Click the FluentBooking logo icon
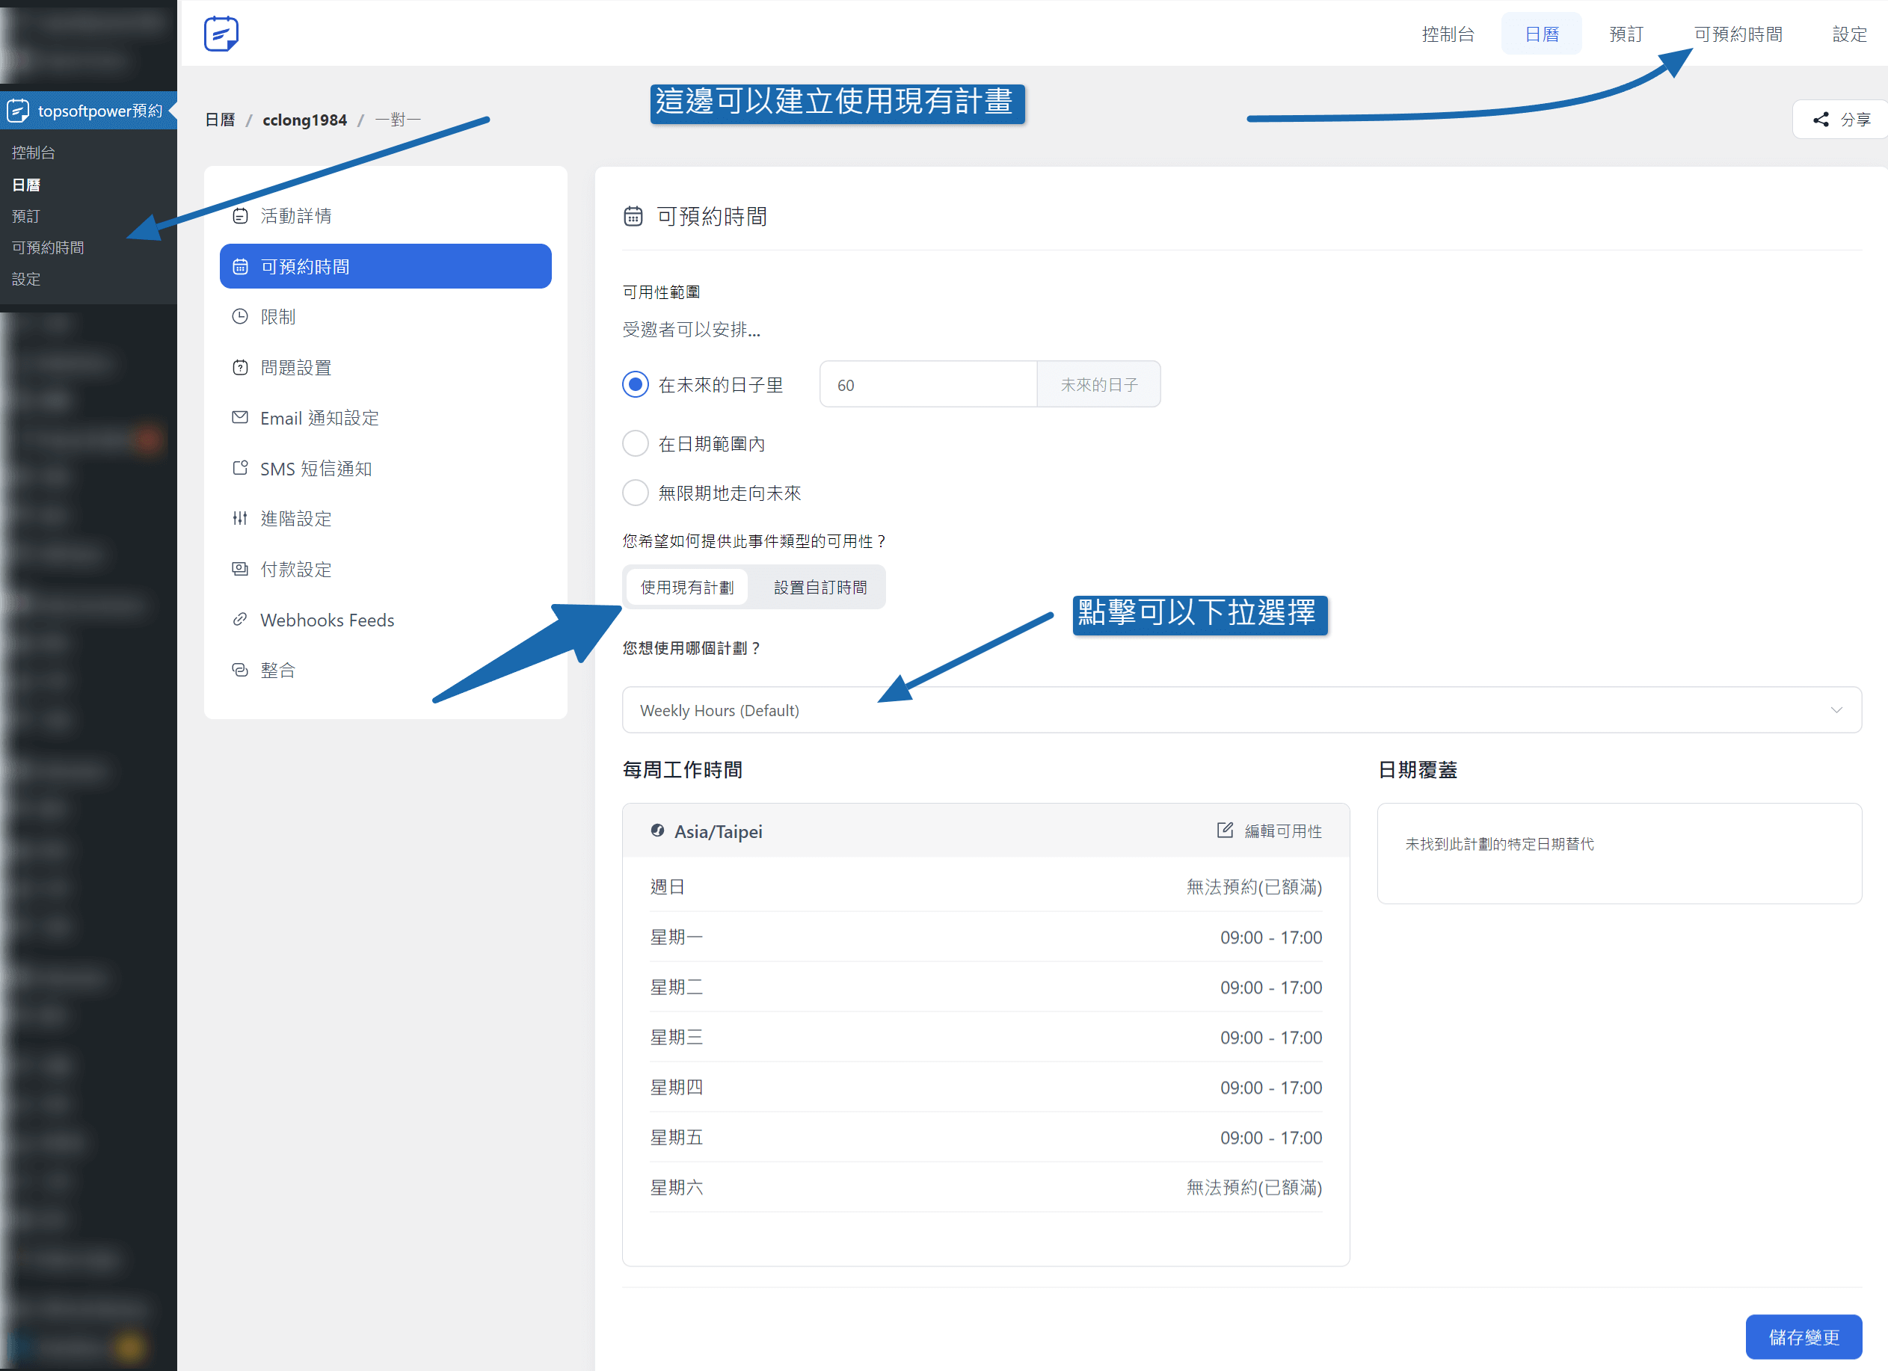Image resolution: width=1888 pixels, height=1371 pixels. [221, 34]
